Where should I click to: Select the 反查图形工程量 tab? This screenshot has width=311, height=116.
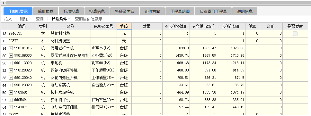[x=213, y=11]
